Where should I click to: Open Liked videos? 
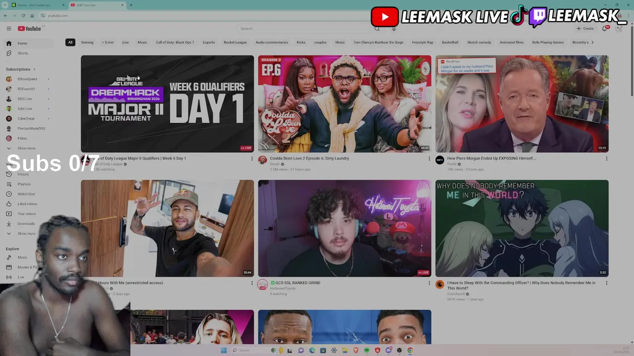click(30, 204)
